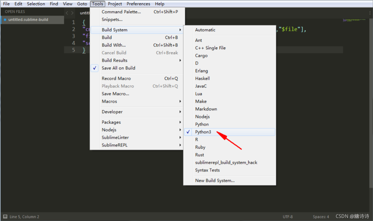373x221 pixels.
Task: Open the tab bar options dots icon
Action: (370, 13)
